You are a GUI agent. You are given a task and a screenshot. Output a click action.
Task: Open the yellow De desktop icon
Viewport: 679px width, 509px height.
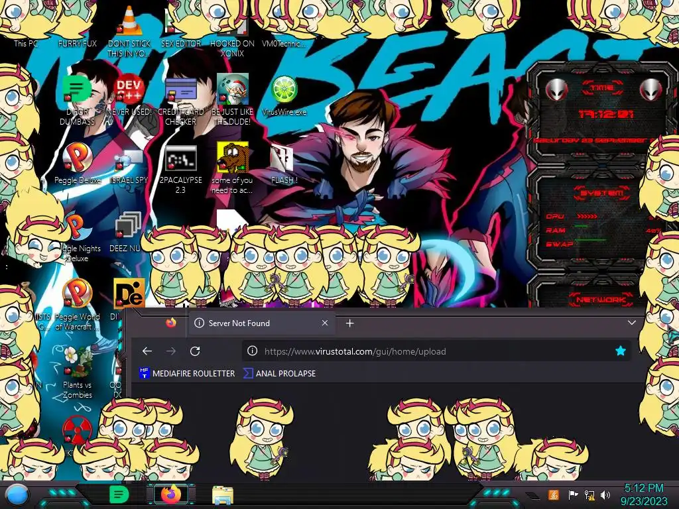[129, 293]
